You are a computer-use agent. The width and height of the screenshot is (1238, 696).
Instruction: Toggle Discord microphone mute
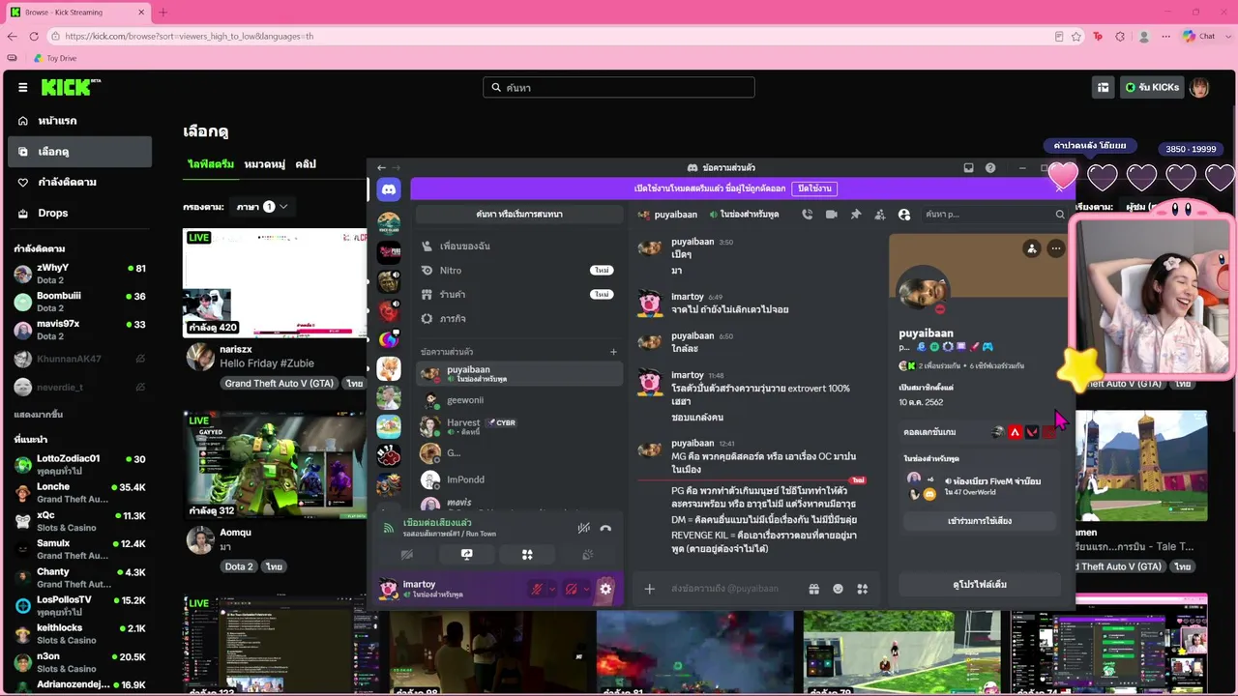[536, 589]
